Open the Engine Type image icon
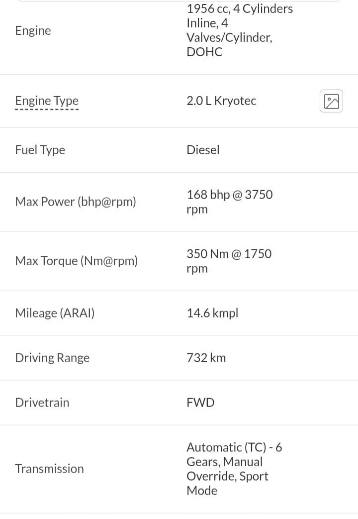 pos(331,101)
